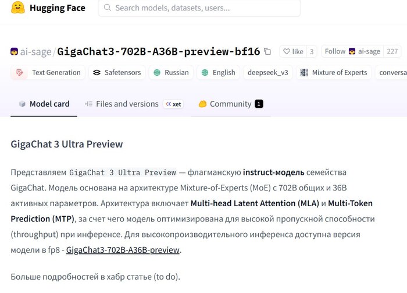407x293 pixels.
Task: Click the search models input field
Action: [203, 8]
